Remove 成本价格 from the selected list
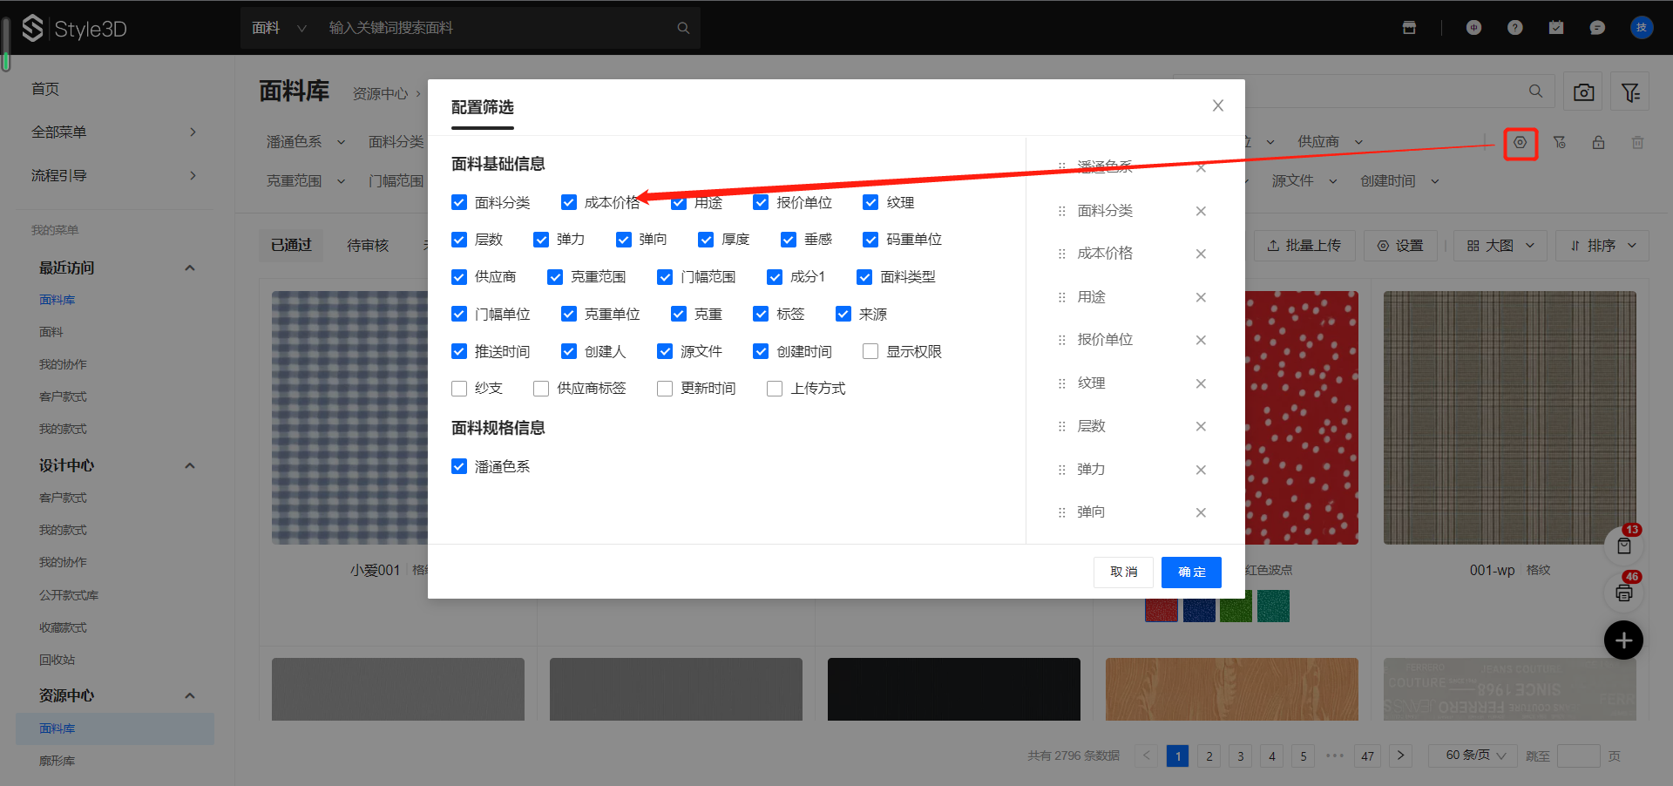Screen dimensions: 1673x786 coord(1201,254)
